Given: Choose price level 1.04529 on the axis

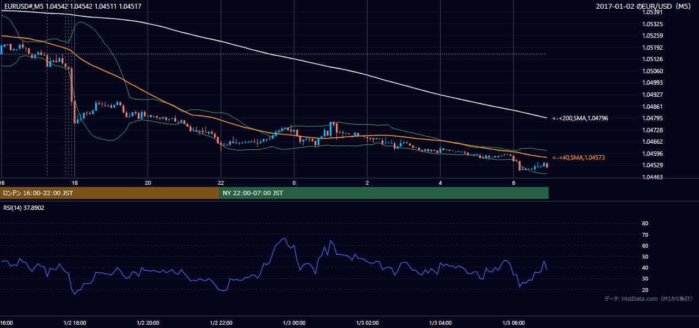Looking at the screenshot, I should pyautogui.click(x=653, y=165).
